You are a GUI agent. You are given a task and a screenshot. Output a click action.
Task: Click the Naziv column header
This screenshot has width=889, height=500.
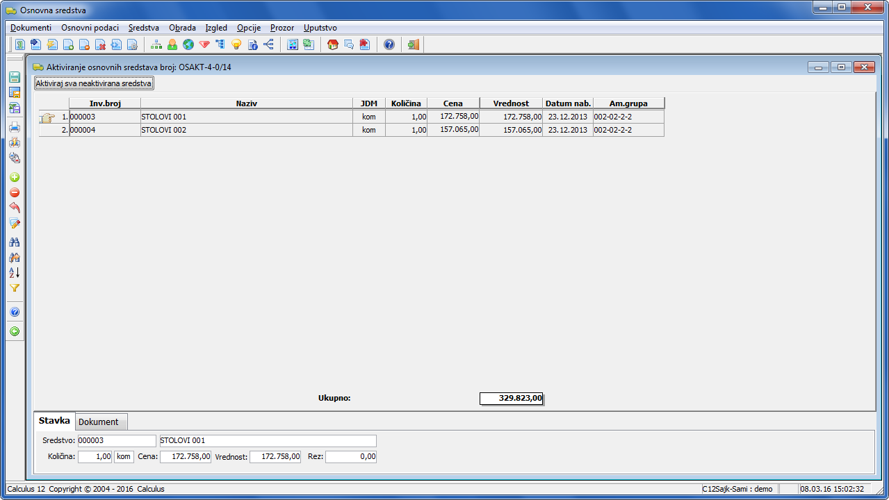coord(246,103)
